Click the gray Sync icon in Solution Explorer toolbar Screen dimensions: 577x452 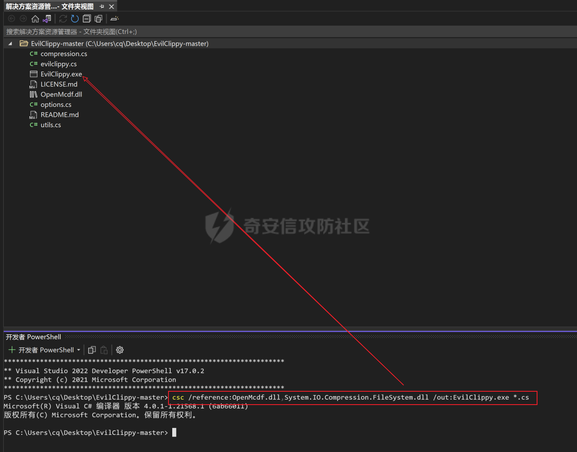coord(63,19)
